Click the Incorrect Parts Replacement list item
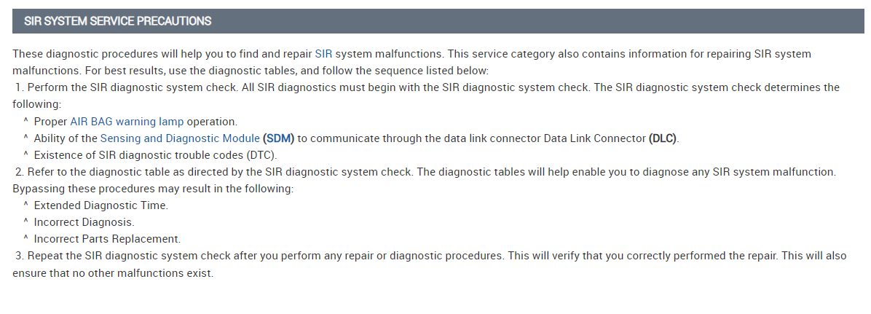 click(x=107, y=239)
